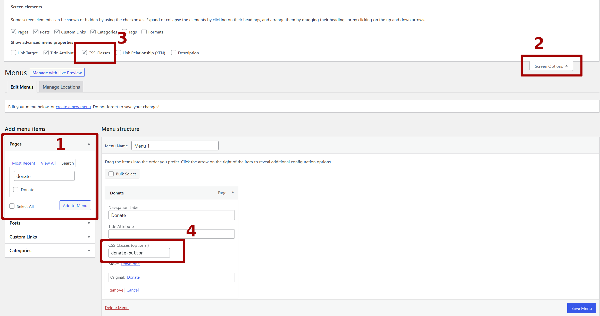The height and width of the screenshot is (316, 600).
Task: Click Manage with Live Preview
Action: [x=57, y=73]
